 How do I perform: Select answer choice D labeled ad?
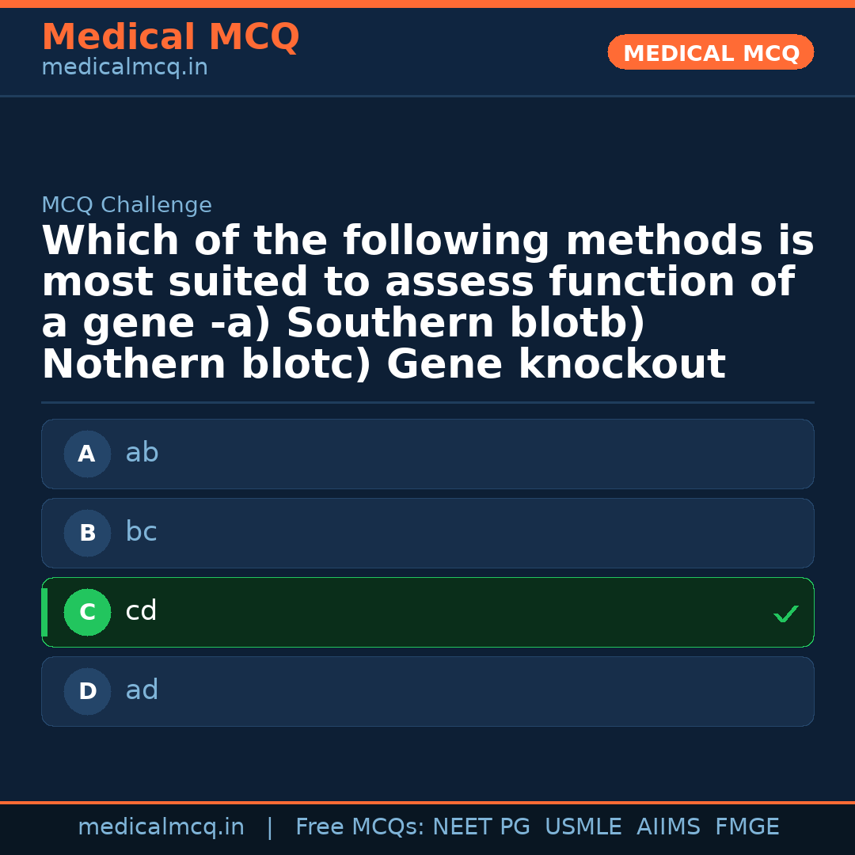(427, 691)
